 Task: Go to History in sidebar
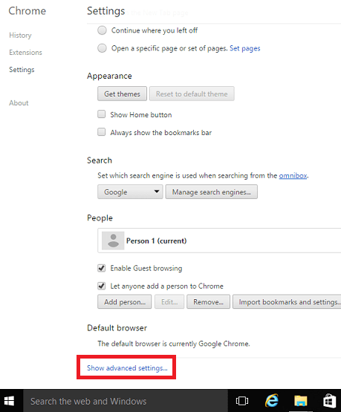(x=20, y=35)
